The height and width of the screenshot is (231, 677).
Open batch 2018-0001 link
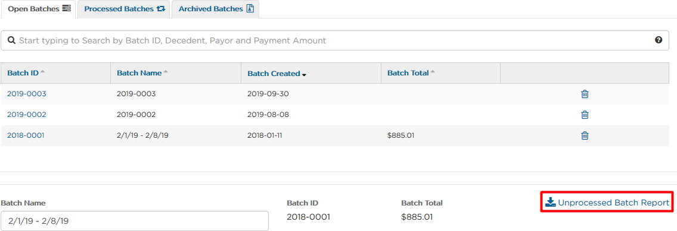(x=26, y=135)
